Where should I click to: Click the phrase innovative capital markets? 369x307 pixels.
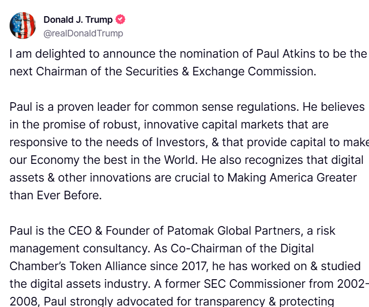[182, 124]
